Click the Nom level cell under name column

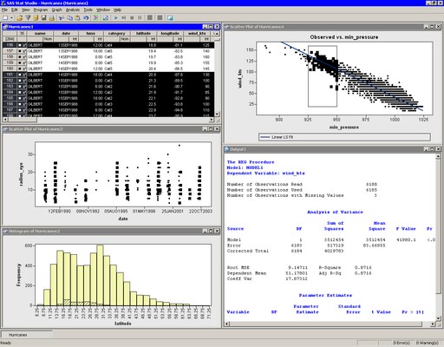48,39
